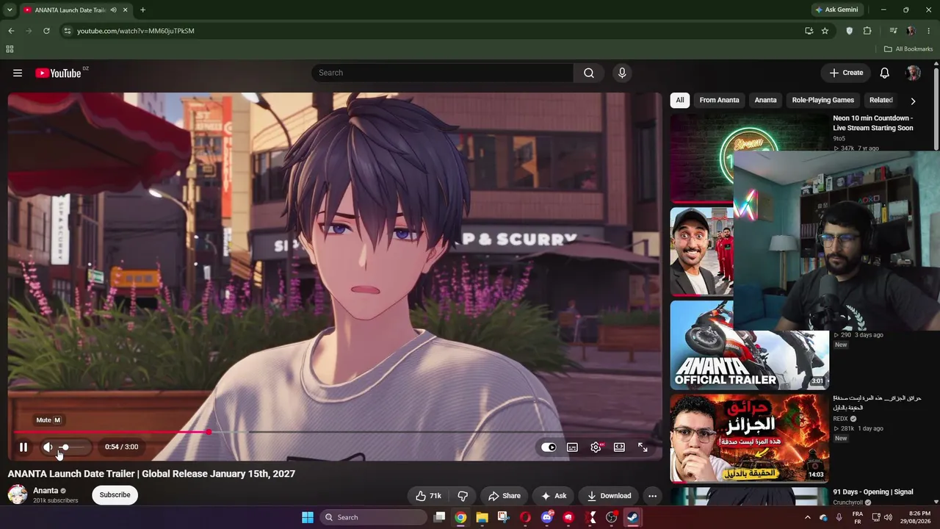940x529 pixels.
Task: Subscribe to the Ananta channel
Action: pyautogui.click(x=115, y=494)
